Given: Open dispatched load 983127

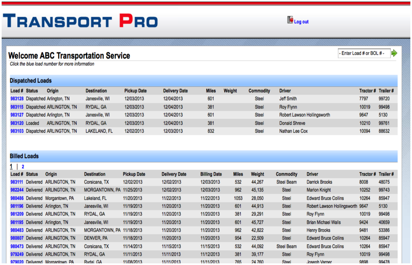Looking at the screenshot, I should click(x=17, y=115).
